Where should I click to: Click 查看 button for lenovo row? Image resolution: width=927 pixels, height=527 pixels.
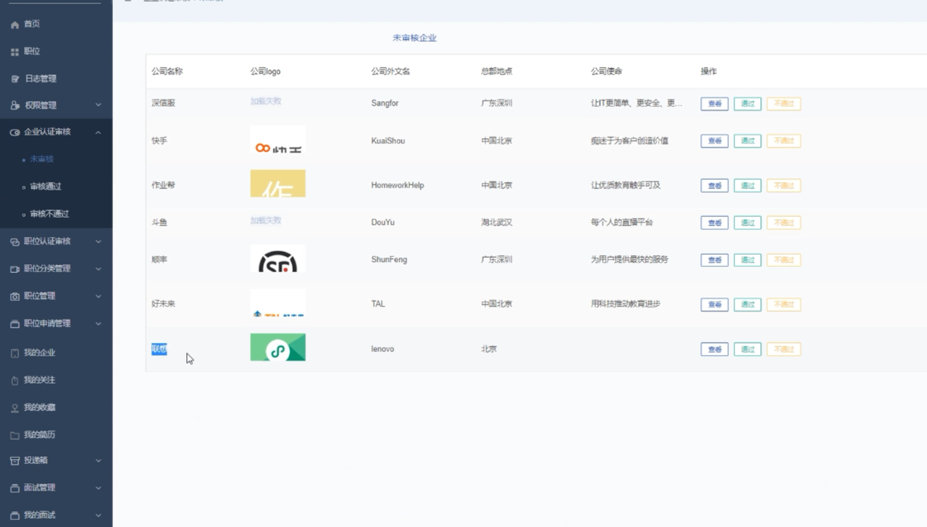(714, 350)
